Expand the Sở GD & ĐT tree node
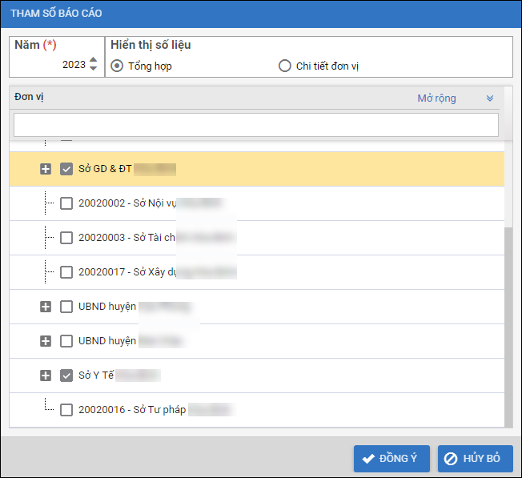 (x=46, y=169)
